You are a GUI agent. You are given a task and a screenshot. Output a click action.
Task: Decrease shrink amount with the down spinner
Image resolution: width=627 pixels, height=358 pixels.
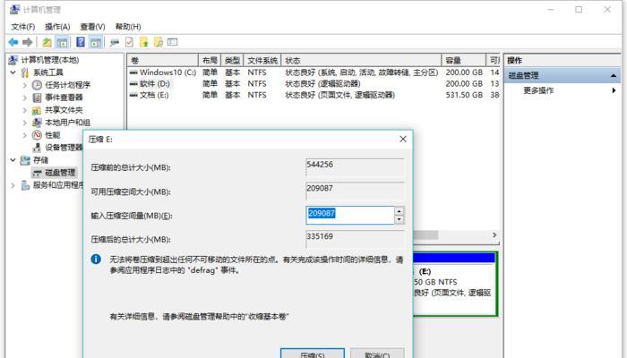[399, 220]
